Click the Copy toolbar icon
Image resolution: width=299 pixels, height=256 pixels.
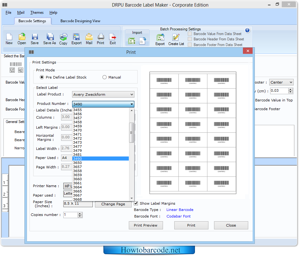[63, 39]
